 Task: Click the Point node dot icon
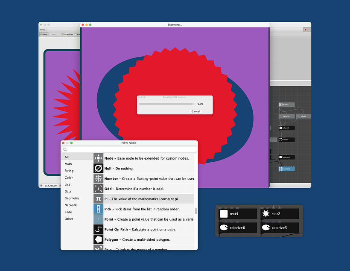[x=98, y=219]
